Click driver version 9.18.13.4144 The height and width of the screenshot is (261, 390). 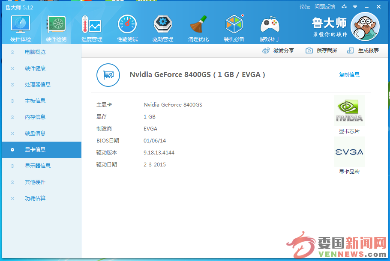(159, 153)
